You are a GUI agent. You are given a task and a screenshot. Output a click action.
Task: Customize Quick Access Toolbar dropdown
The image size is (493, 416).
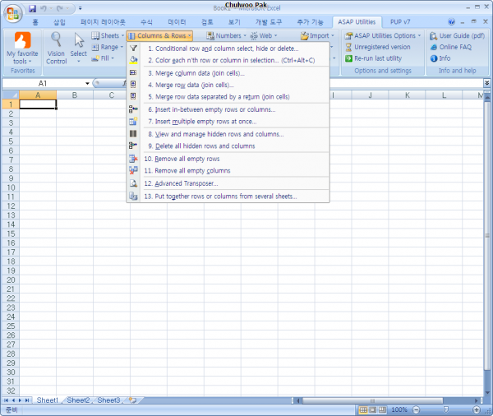click(x=81, y=8)
